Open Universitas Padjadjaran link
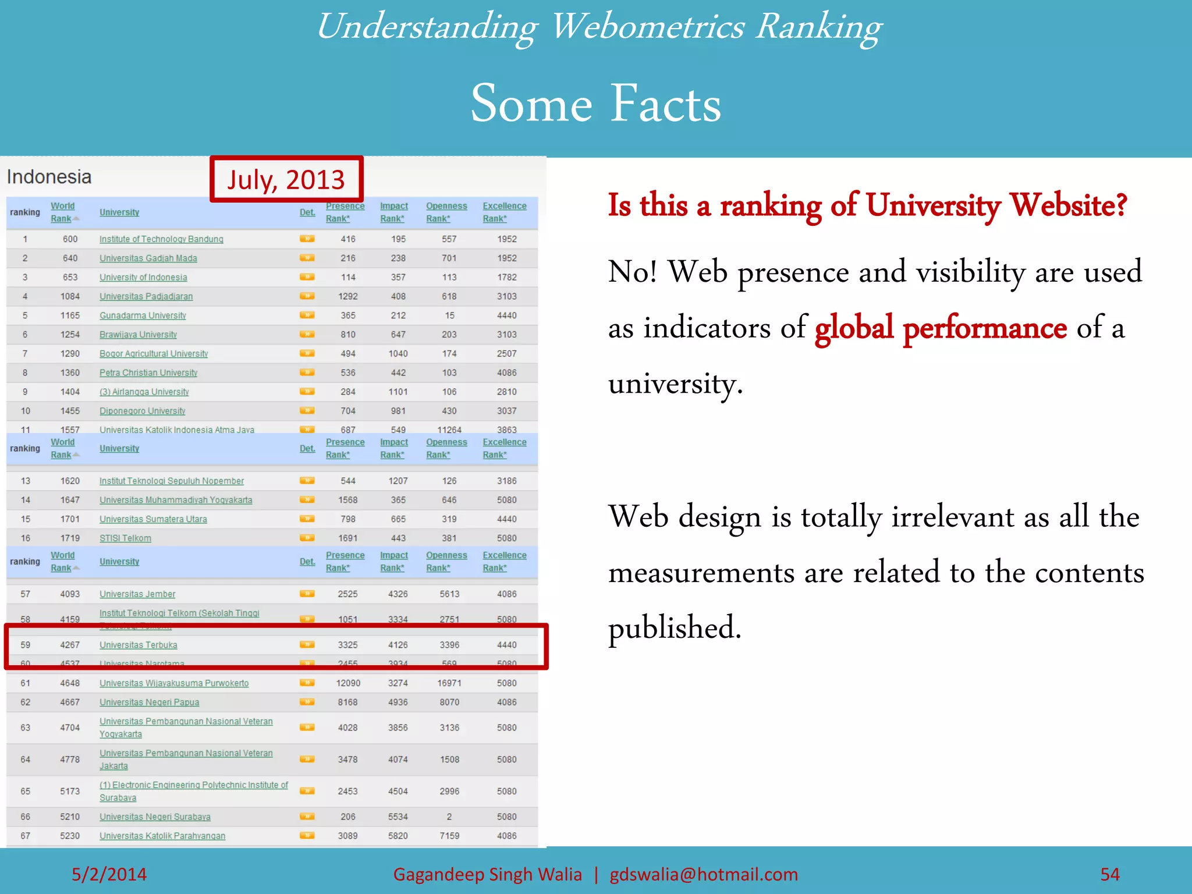The width and height of the screenshot is (1192, 894). click(x=146, y=296)
